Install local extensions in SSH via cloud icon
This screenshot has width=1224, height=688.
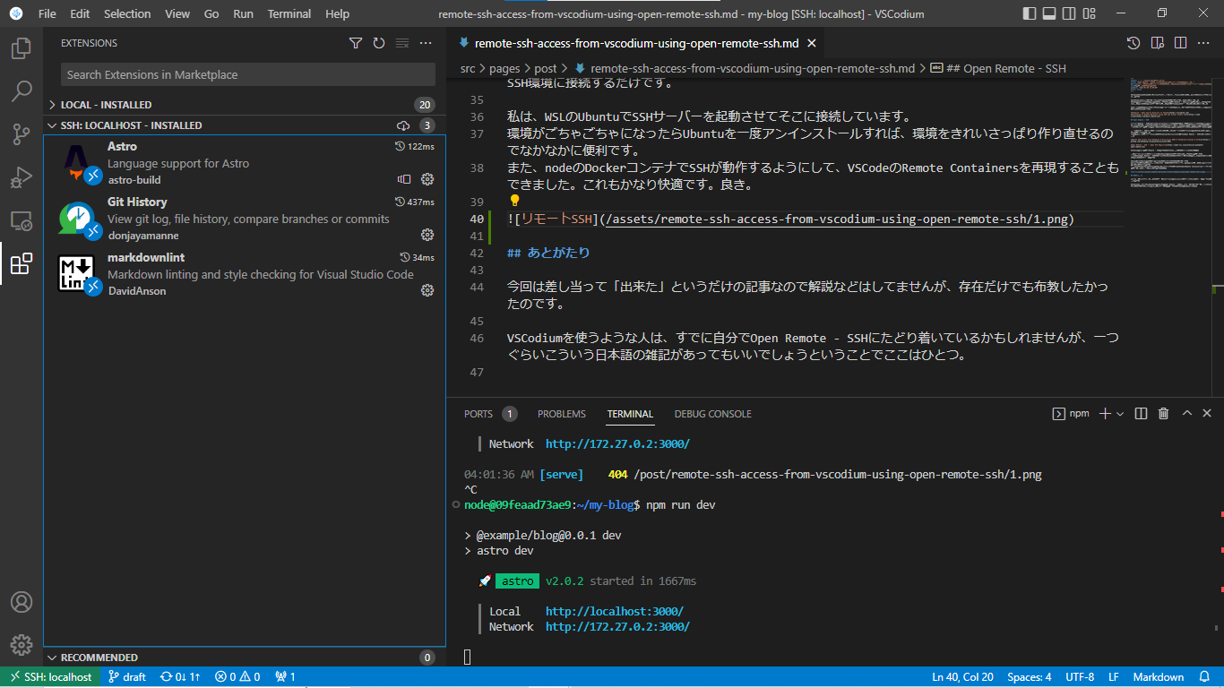[403, 125]
